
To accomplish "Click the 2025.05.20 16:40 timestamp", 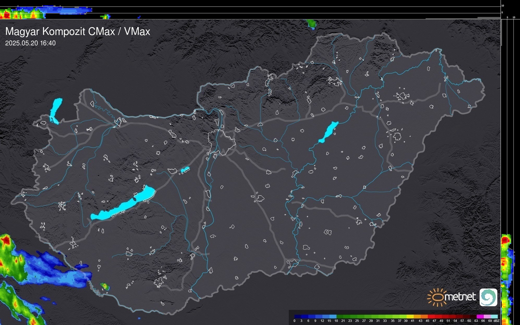I will 30,43.
